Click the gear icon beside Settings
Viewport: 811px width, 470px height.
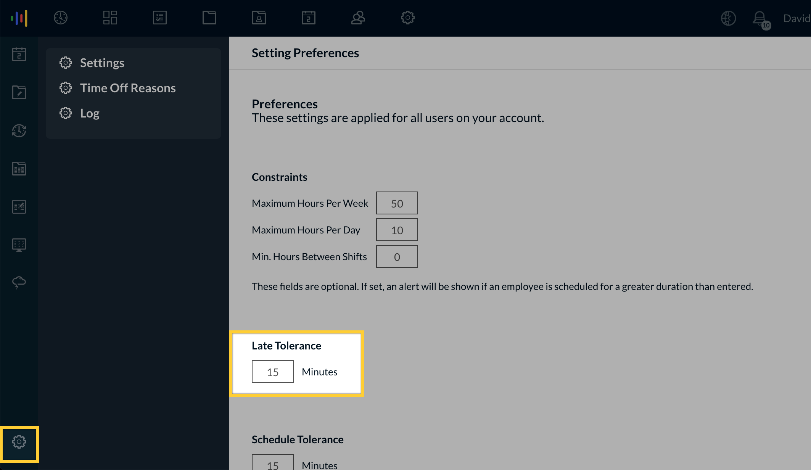pyautogui.click(x=66, y=63)
